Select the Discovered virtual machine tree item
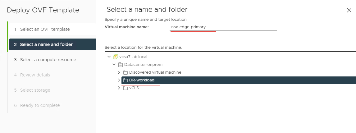356x133 pixels. pos(155,72)
